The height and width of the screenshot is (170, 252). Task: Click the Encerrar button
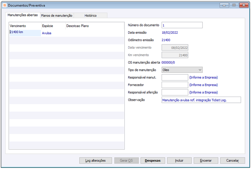click(206, 161)
